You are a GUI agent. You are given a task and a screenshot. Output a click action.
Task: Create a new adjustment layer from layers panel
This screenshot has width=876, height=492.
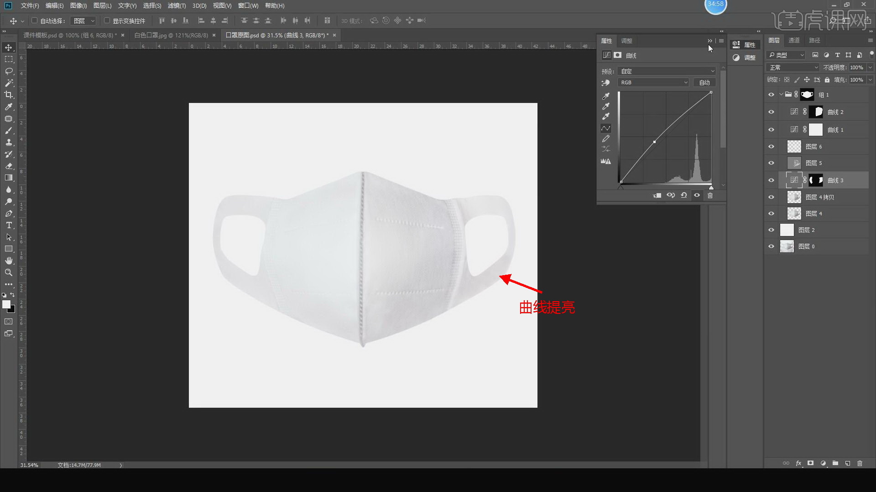[823, 463]
